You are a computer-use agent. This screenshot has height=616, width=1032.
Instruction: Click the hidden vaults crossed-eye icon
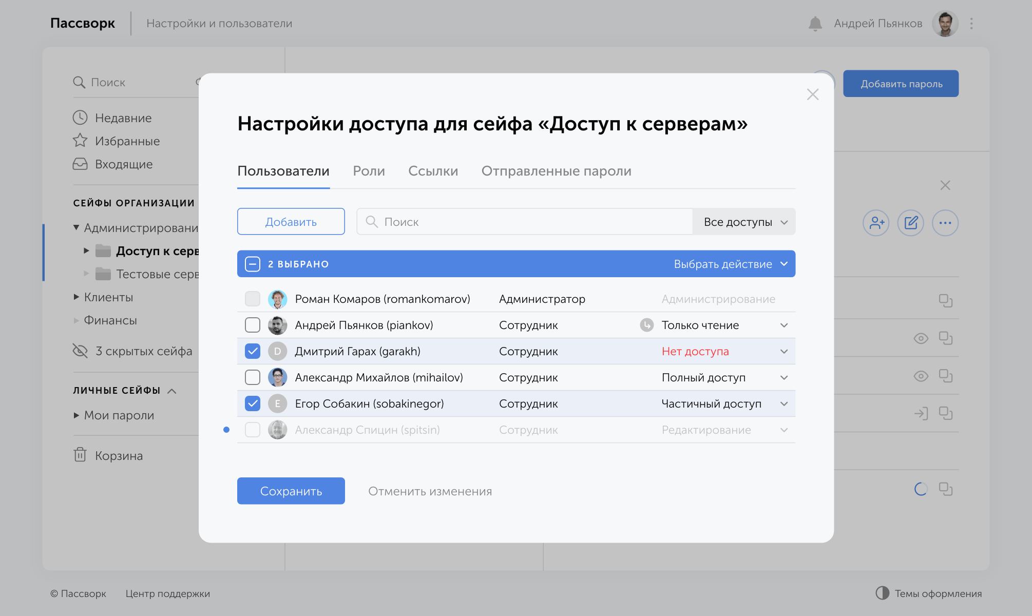click(x=80, y=351)
